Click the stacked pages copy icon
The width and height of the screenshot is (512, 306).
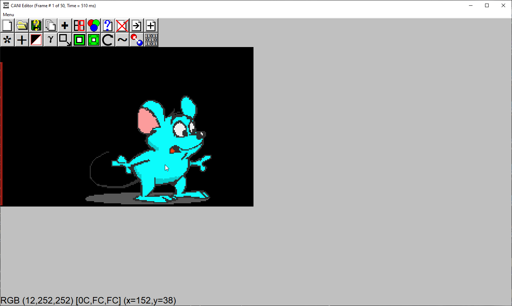pos(50,25)
